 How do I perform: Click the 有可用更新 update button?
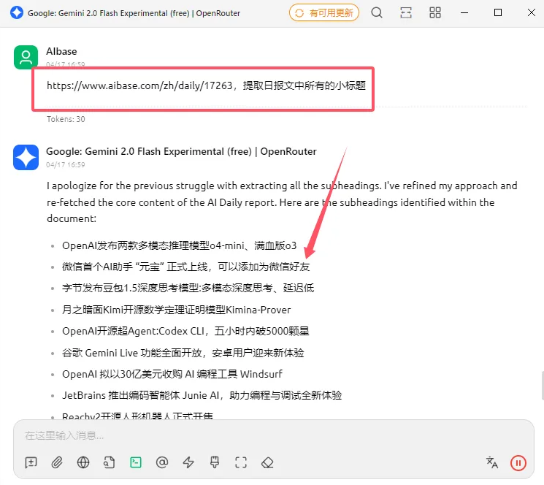click(324, 13)
